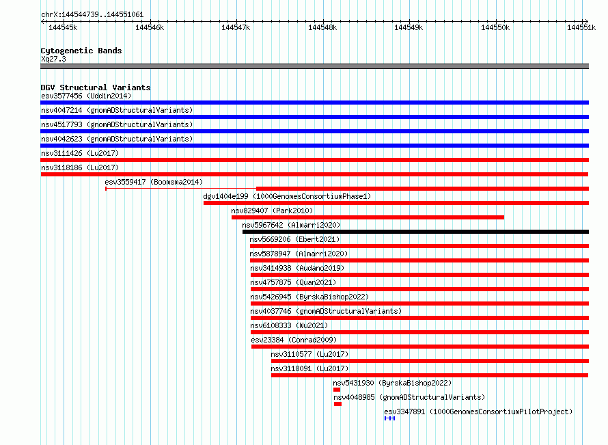Select nsv5431930 (ByrskaBishop2022) label
The image size is (608, 445).
[392, 383]
